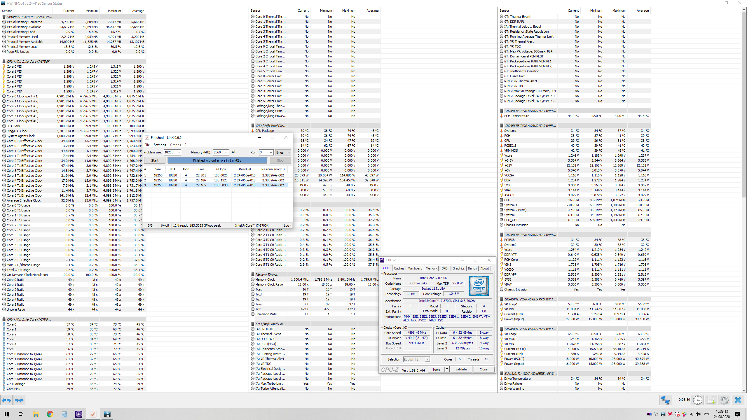Open the Settings menu in LinX
Viewport: 747px width, 420px height.
(160, 145)
